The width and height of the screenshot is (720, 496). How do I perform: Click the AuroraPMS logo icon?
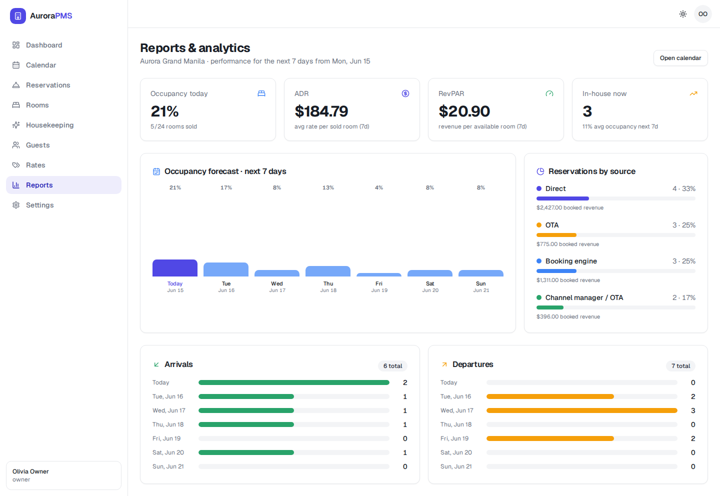(18, 16)
